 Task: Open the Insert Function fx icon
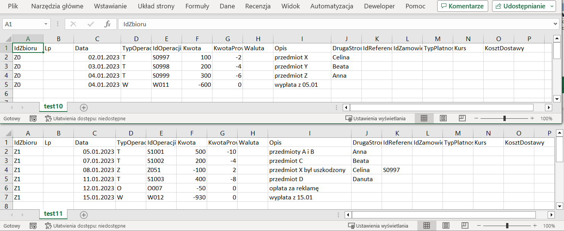click(x=108, y=24)
